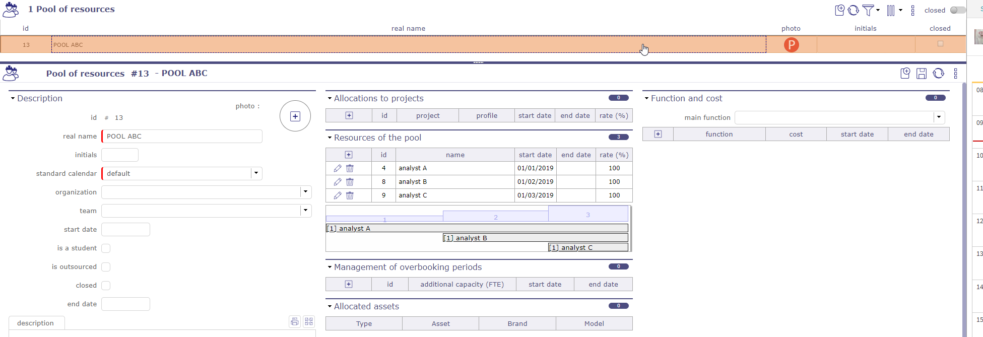Open the standard calendar dropdown
The image size is (983, 337).
pyautogui.click(x=256, y=173)
